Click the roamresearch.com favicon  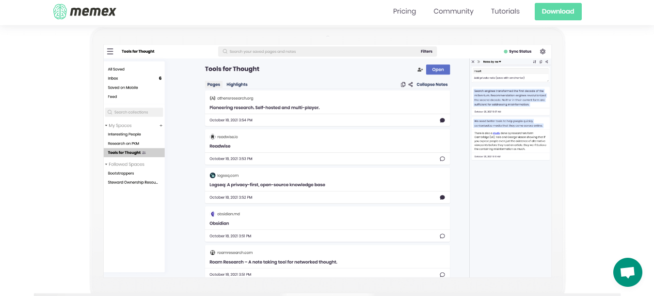point(212,252)
